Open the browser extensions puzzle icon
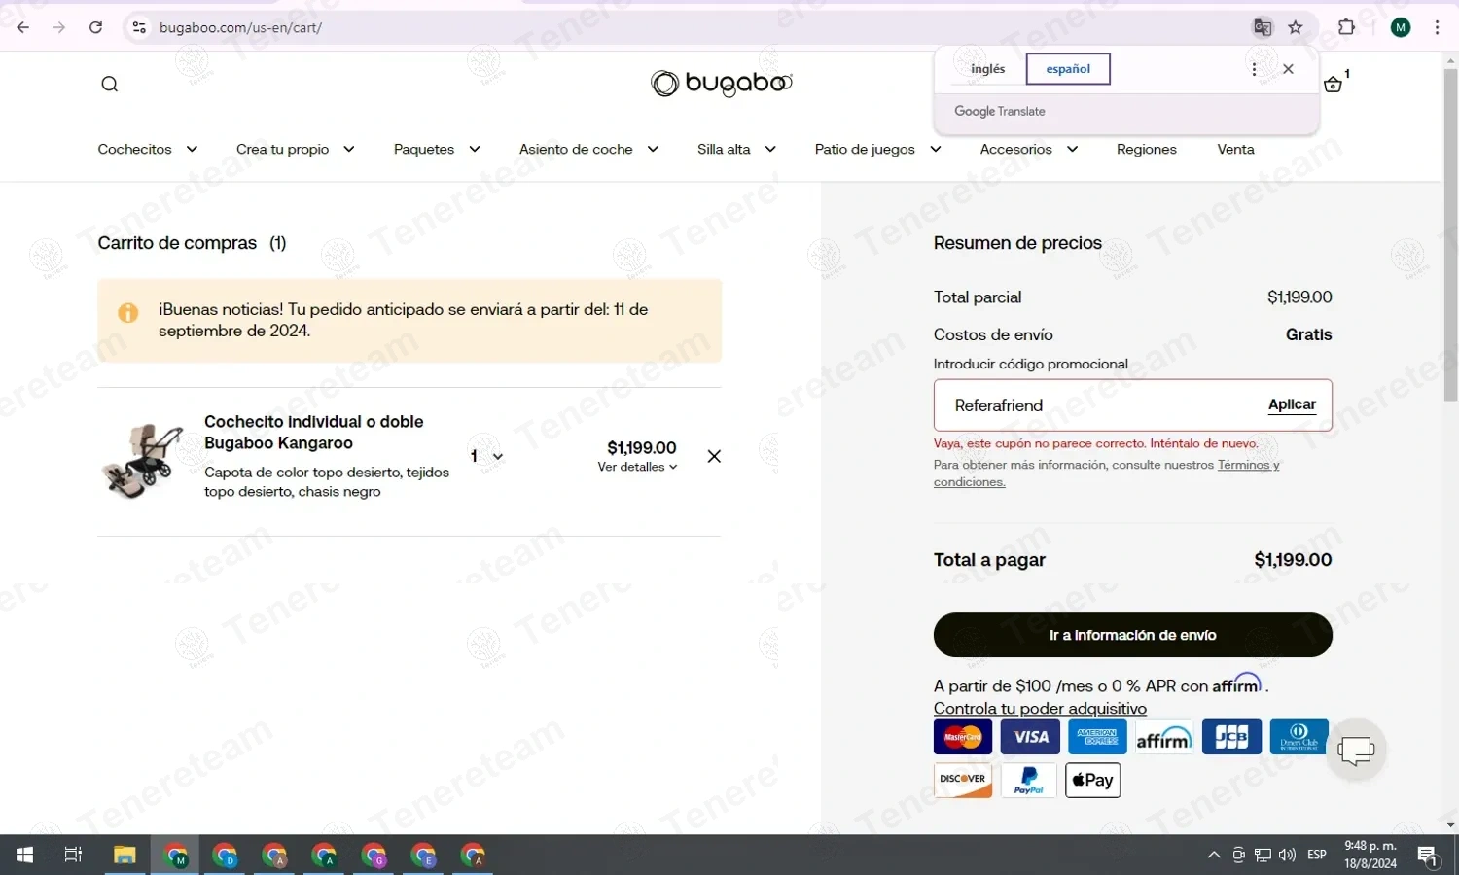 1347,27
